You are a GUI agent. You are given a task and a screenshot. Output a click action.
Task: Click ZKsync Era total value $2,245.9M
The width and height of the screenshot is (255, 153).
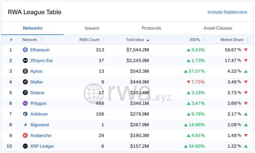137,60
